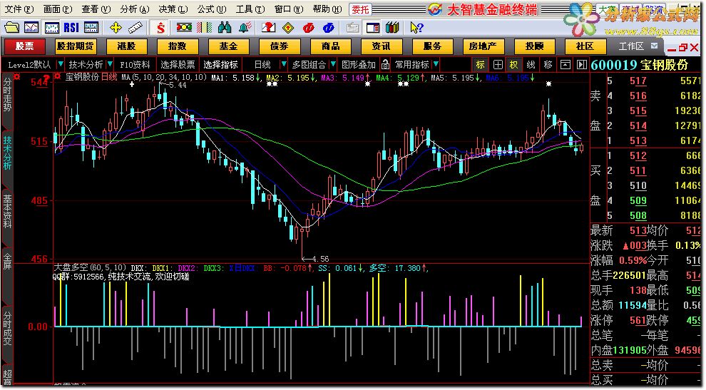Click the collapse panel icon next to 移
706x390 pixels.
[565, 65]
